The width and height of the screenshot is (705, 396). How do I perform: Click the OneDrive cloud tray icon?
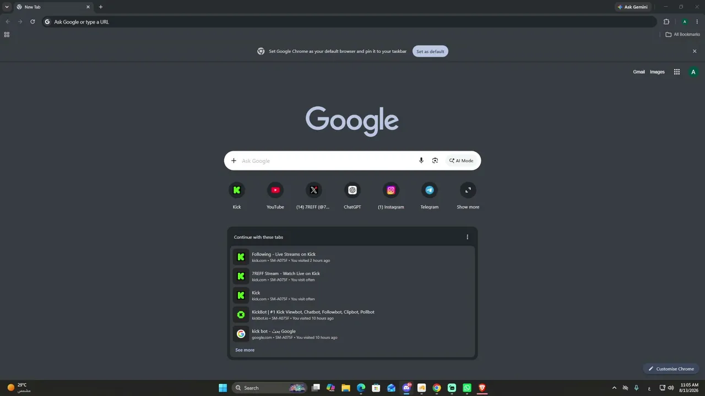point(626,388)
